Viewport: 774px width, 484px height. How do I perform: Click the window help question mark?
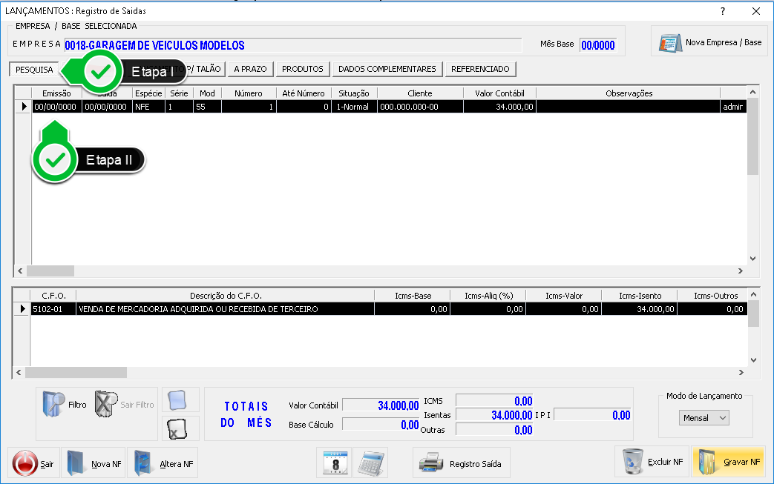(723, 11)
